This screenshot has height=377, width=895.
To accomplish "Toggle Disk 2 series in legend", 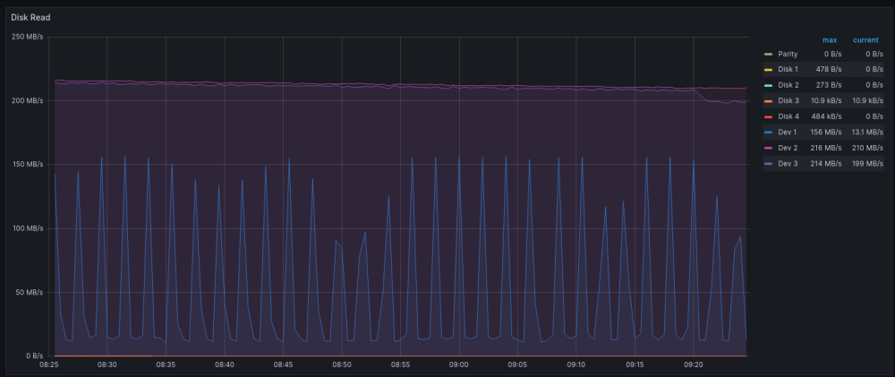I will pos(788,85).
